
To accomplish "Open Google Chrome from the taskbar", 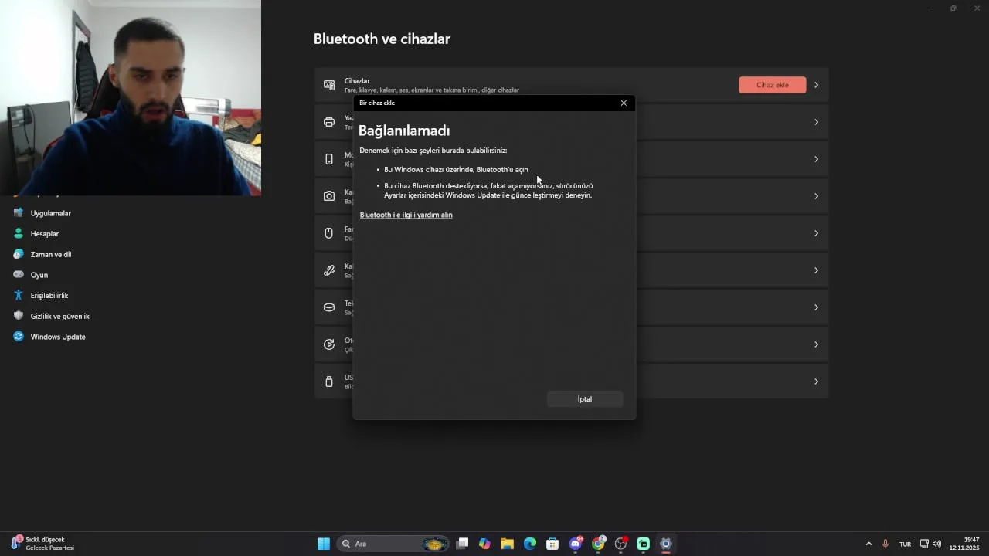I will tap(598, 544).
